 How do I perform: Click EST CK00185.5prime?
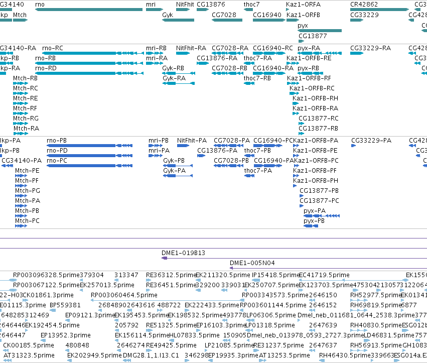(29, 345)
